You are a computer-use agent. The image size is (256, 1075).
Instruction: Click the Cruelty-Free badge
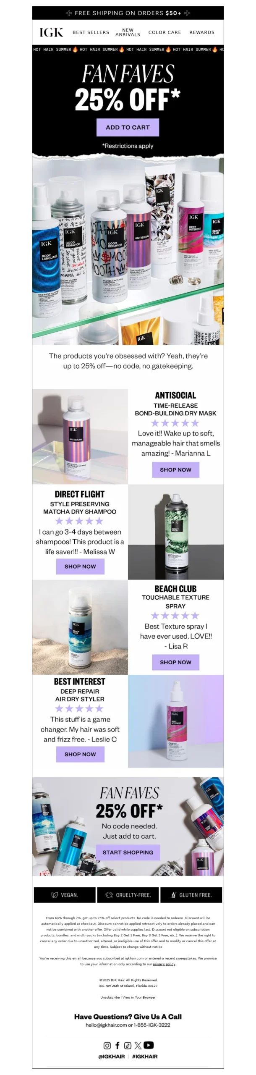pos(128,895)
